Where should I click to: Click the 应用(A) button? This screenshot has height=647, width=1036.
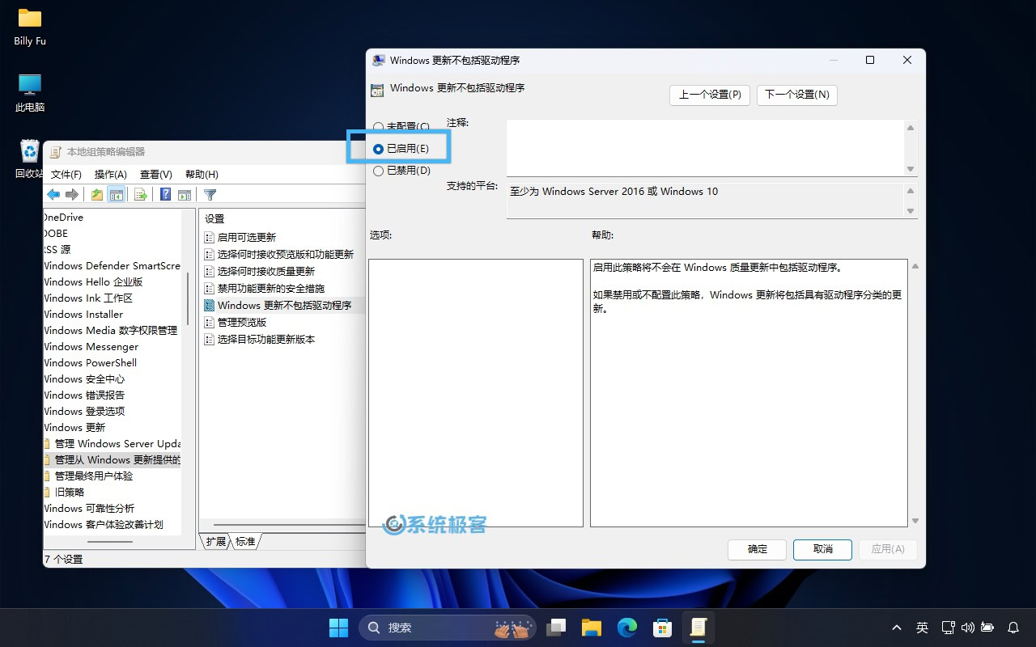(x=888, y=549)
